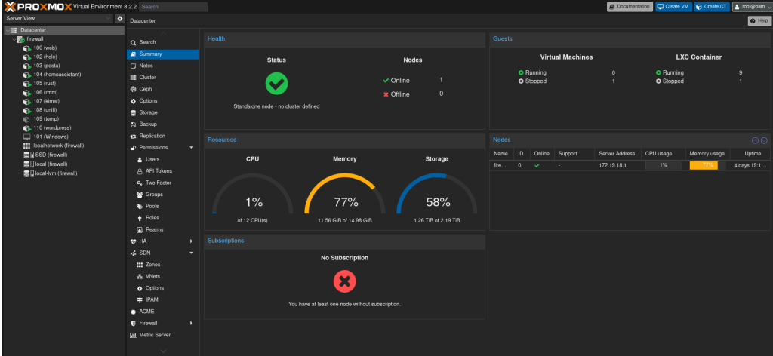Collapse the Permissions submenu arrow
The height and width of the screenshot is (356, 773).
click(x=192, y=148)
